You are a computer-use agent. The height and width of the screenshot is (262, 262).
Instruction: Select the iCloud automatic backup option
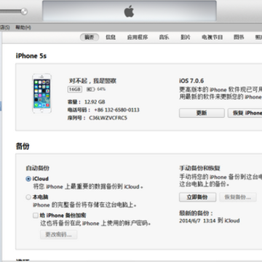28,179
